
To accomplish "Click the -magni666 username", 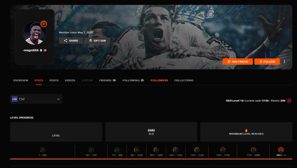I will point(31,50).
